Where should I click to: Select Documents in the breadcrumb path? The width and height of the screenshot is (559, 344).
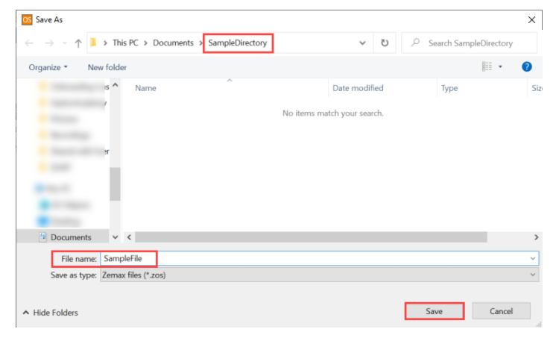(x=173, y=43)
